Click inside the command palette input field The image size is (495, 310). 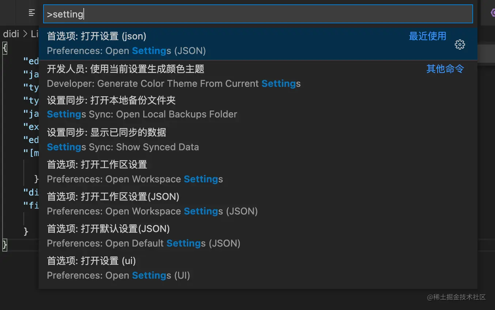(x=256, y=14)
